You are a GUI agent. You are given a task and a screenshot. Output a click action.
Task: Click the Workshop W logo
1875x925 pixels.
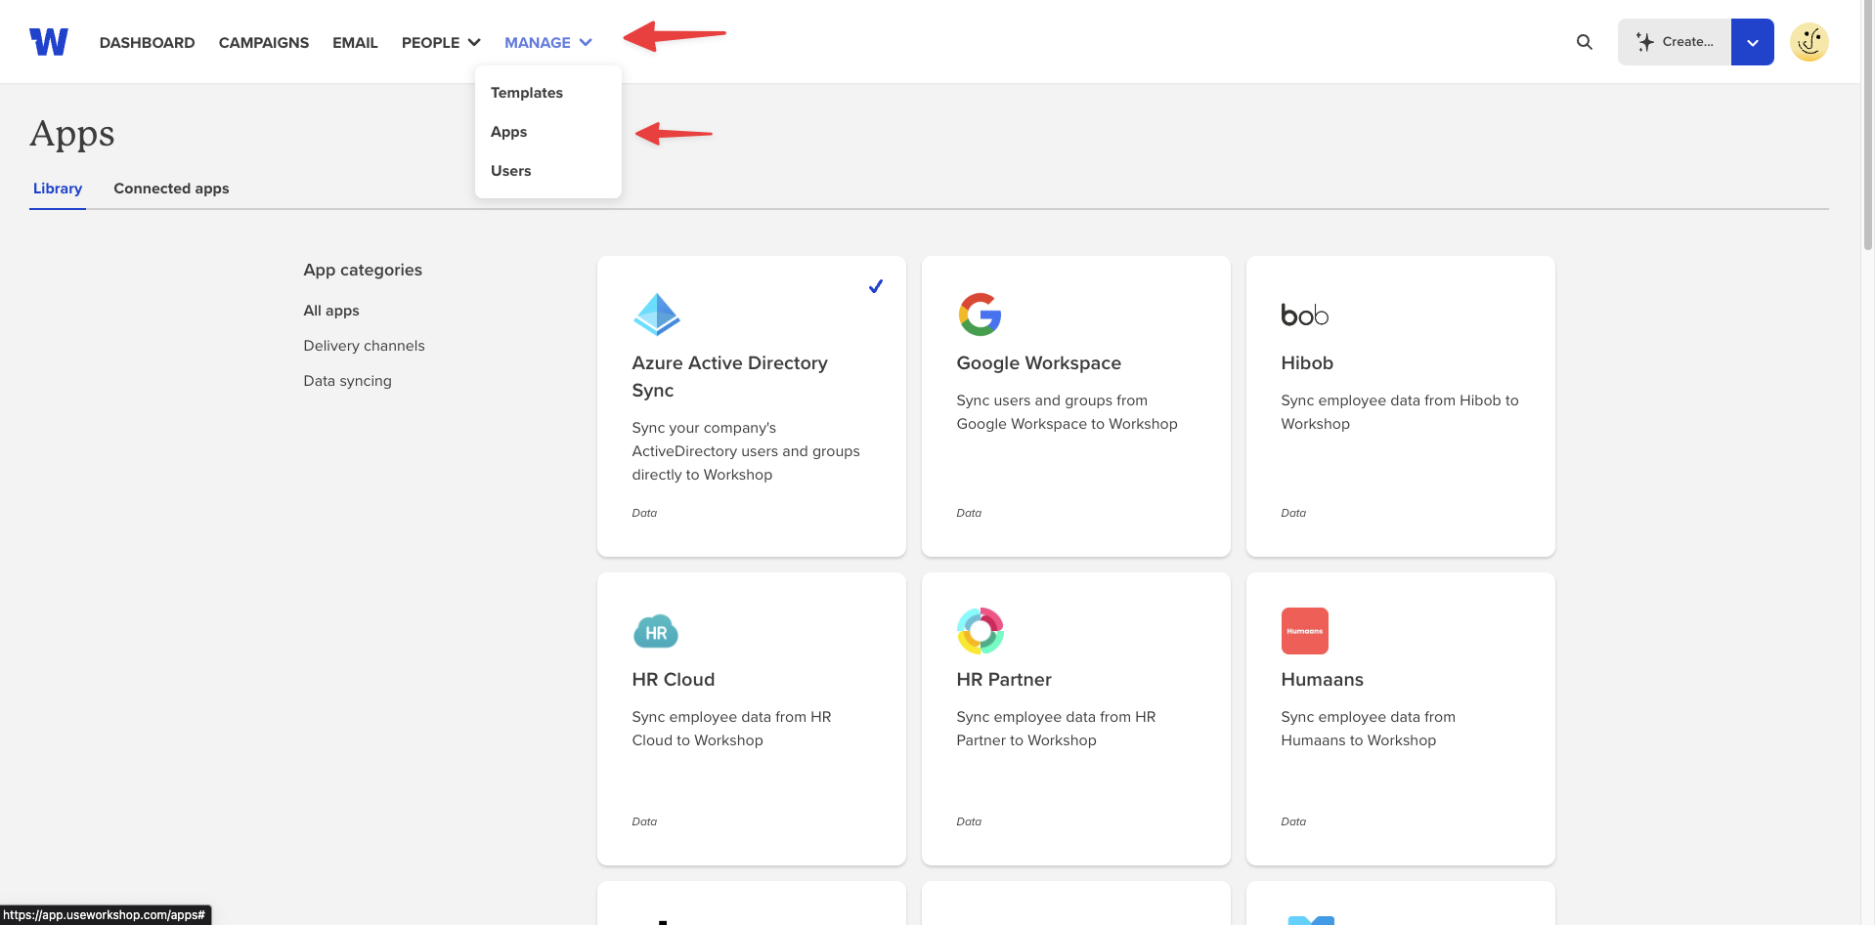49,42
